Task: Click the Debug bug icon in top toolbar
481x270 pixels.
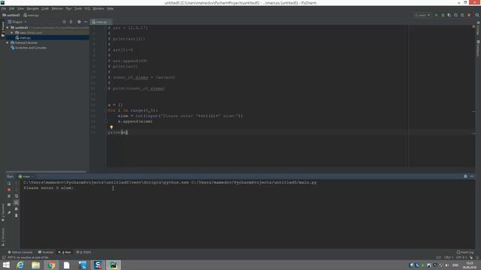Action: point(443,15)
